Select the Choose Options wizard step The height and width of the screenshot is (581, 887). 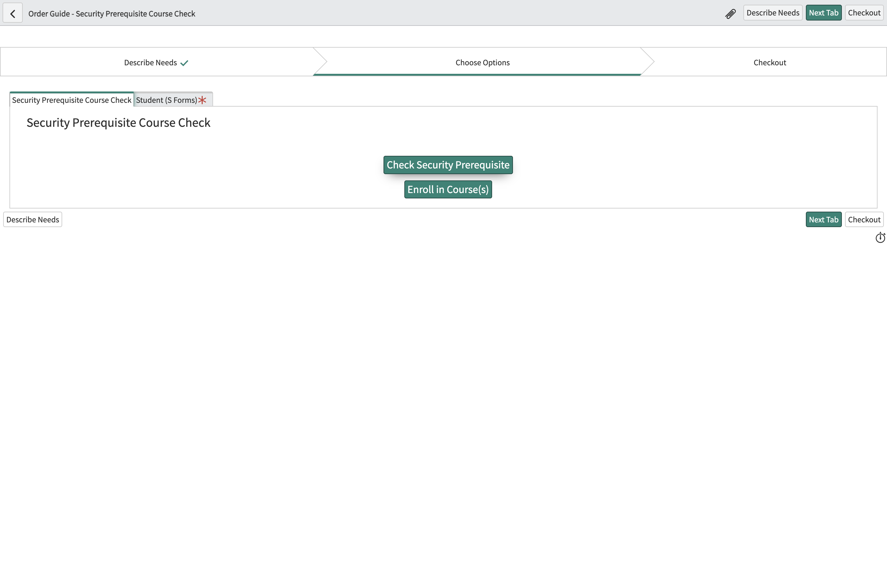click(x=482, y=62)
